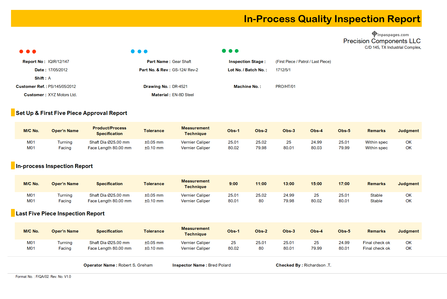Click the Report No value IQIR/12/147
Image resolution: width=447 pixels, height=299 pixels.
[59, 62]
